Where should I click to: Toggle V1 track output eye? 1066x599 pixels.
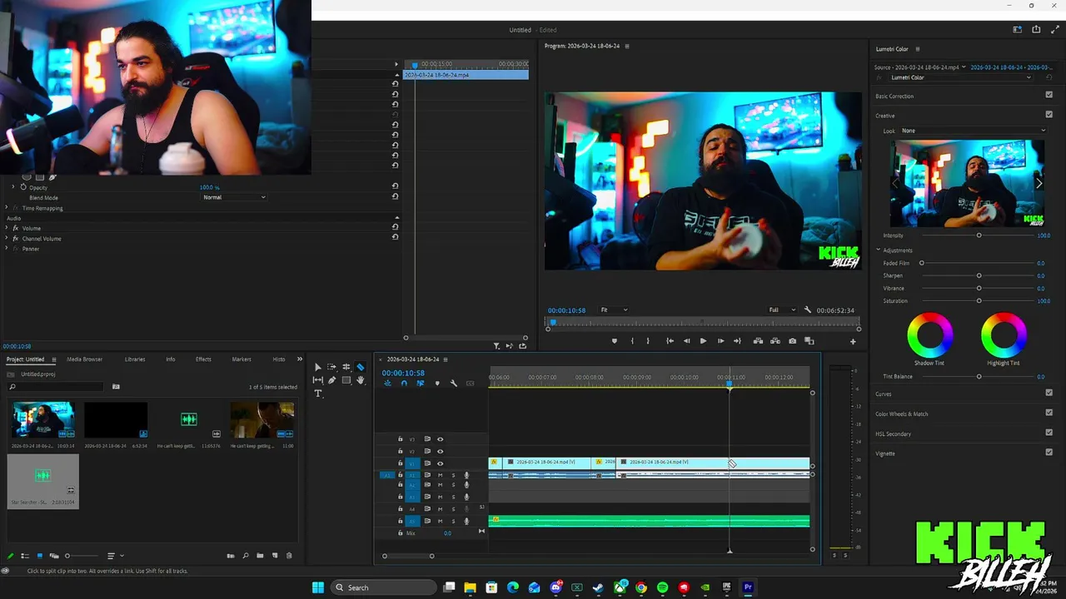pyautogui.click(x=441, y=463)
